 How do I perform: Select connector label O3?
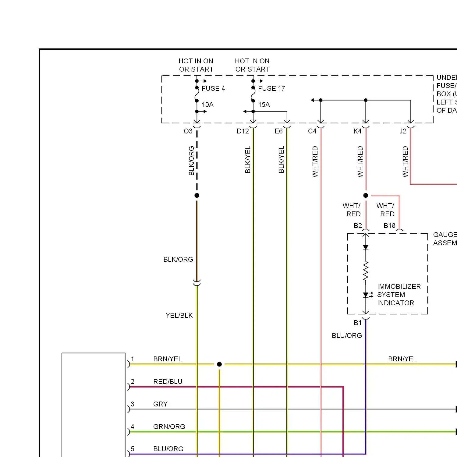pyautogui.click(x=188, y=131)
